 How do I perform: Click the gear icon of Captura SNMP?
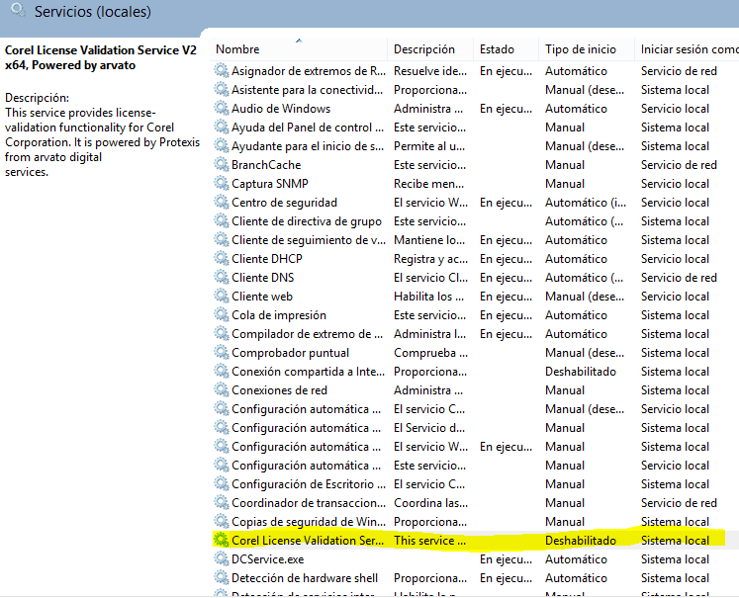221,184
